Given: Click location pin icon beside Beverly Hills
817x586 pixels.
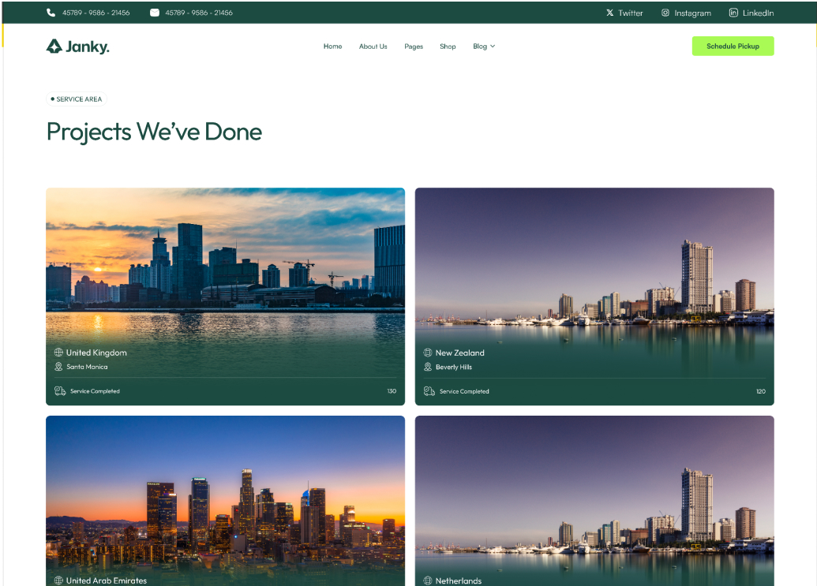Looking at the screenshot, I should (428, 367).
